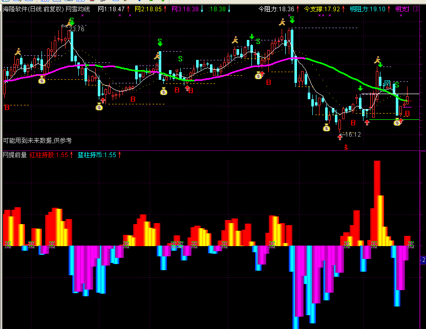The image size is (426, 329).
Task: Click the small square pane icon beside 明支
Action: 415,9
